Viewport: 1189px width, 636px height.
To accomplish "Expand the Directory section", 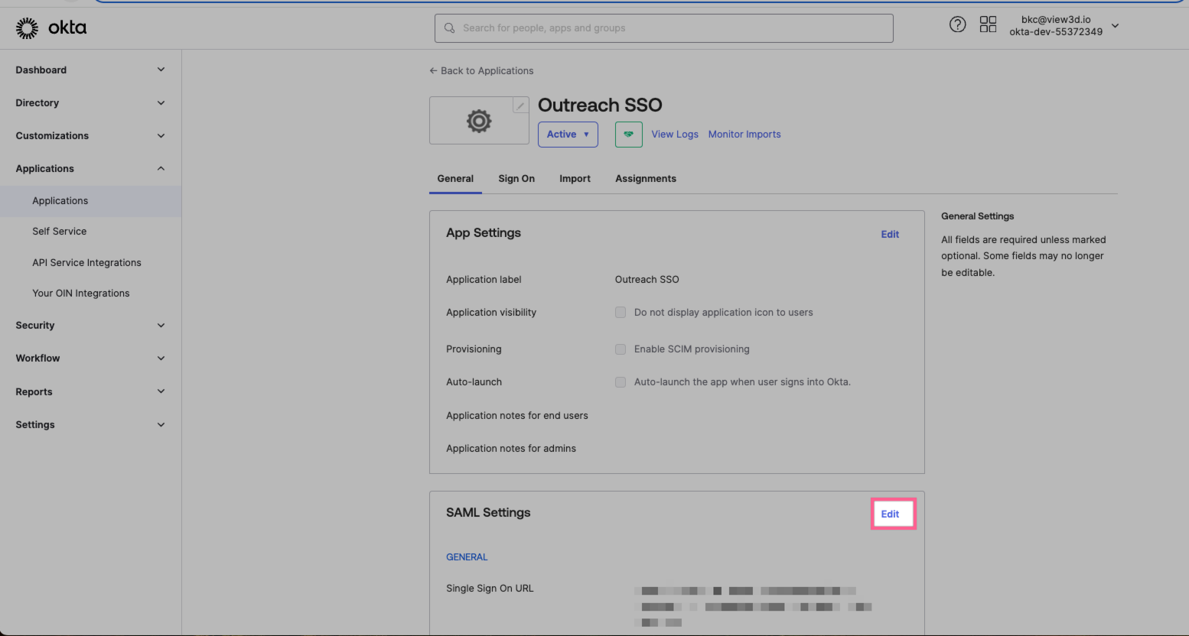I will tap(90, 103).
